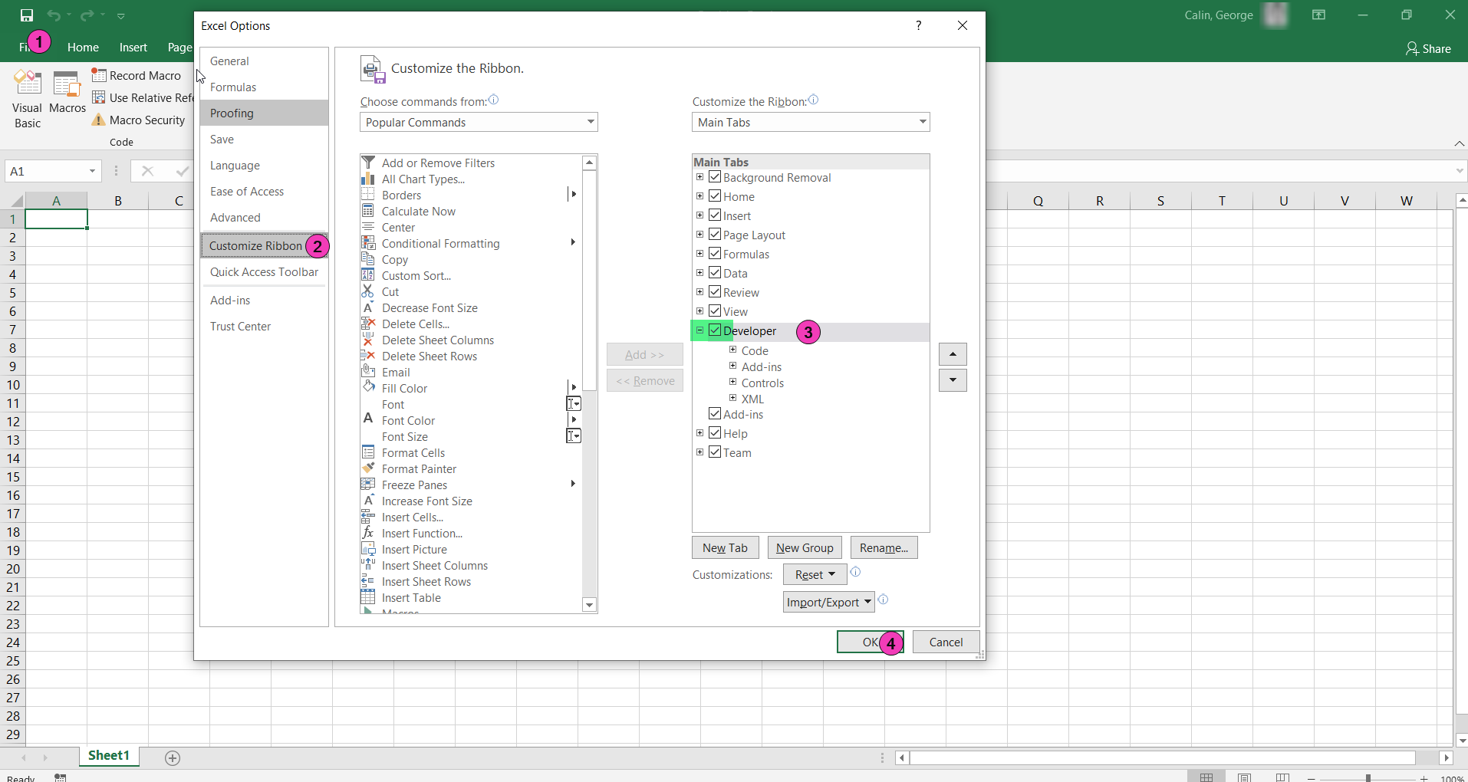Open the Macros icon in the Code group

(67, 84)
